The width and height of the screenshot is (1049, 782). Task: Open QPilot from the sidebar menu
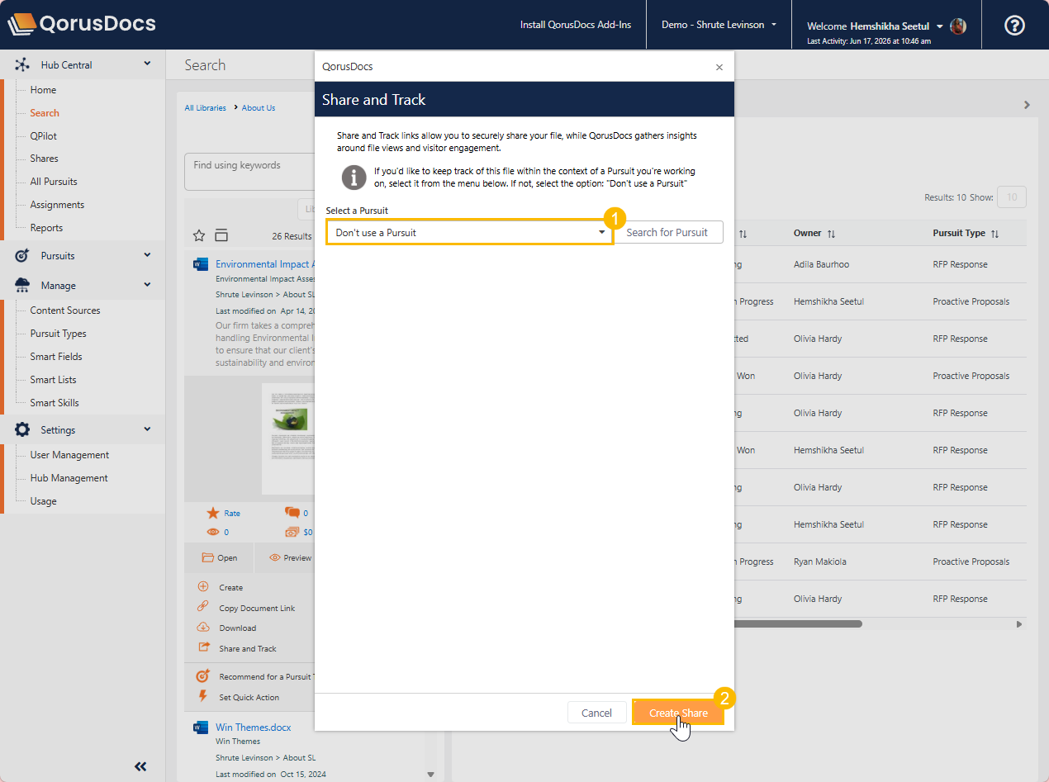(x=44, y=135)
